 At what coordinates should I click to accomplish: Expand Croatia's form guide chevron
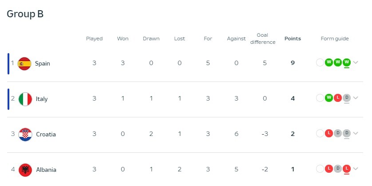click(356, 133)
